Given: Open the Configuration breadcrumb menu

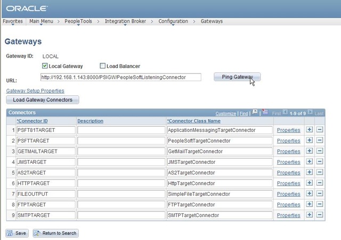Looking at the screenshot, I should tap(173, 21).
